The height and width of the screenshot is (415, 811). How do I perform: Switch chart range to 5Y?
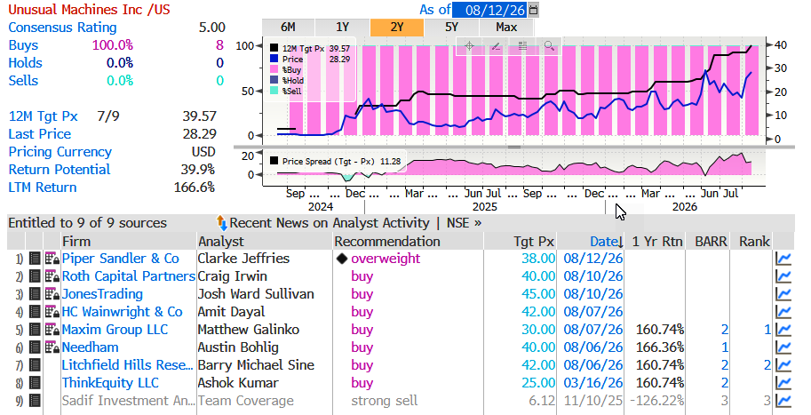pyautogui.click(x=451, y=28)
